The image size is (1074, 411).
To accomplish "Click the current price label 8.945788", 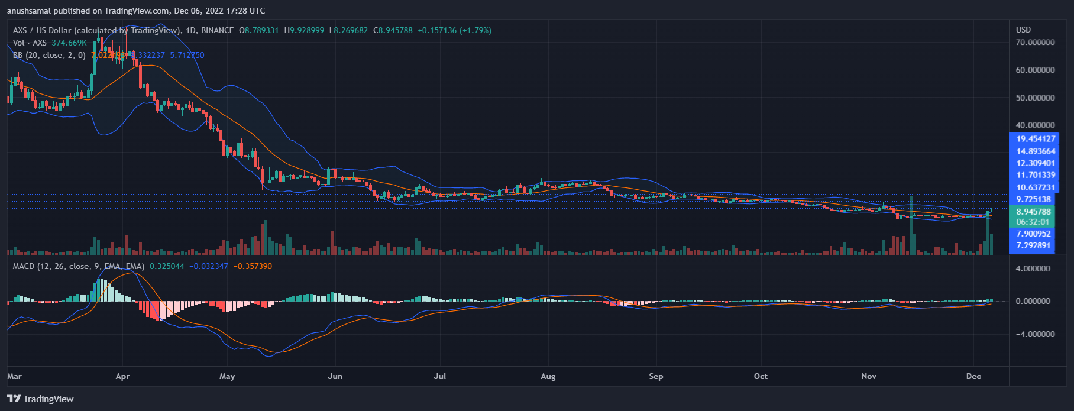I will coord(1033,211).
